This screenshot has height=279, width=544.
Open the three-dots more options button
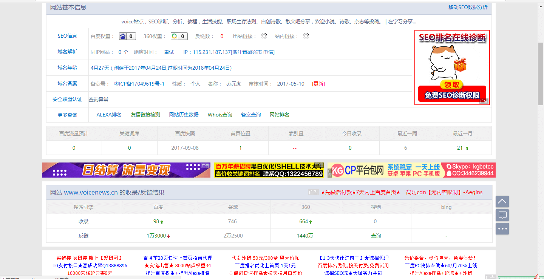click(x=502, y=229)
